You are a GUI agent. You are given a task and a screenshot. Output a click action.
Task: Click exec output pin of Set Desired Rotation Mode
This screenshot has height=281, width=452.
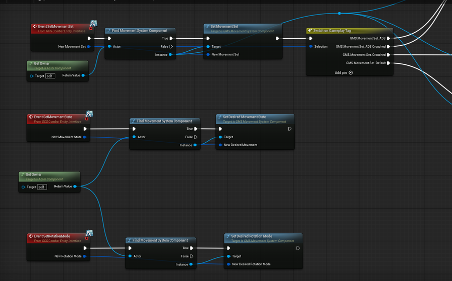[x=298, y=248]
